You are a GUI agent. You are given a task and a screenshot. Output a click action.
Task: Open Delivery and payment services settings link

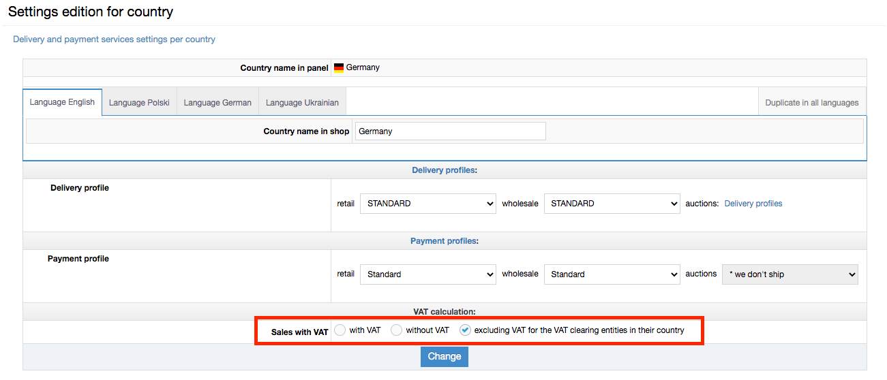pos(114,39)
